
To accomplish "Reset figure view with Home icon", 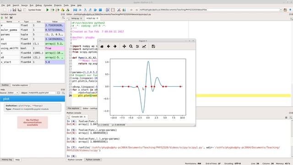I will [x=102, y=46].
